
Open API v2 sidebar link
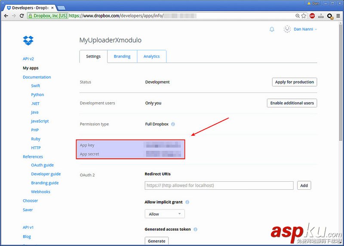[x=28, y=59]
